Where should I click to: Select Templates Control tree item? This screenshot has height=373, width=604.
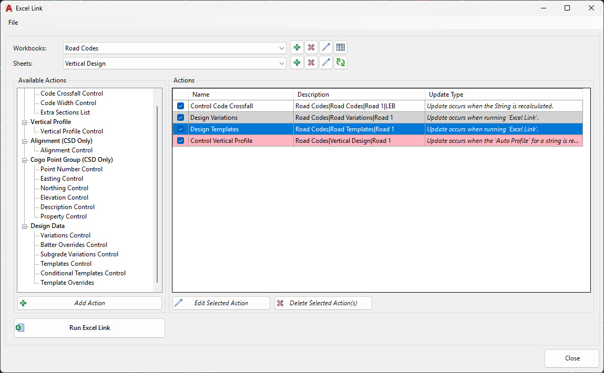coord(66,264)
